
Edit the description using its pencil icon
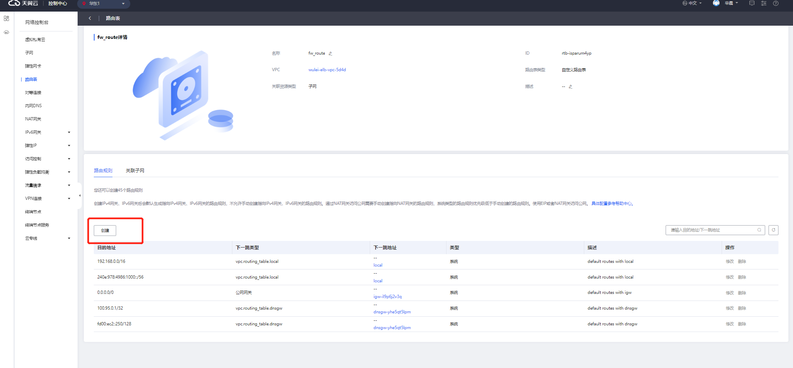pyautogui.click(x=570, y=87)
